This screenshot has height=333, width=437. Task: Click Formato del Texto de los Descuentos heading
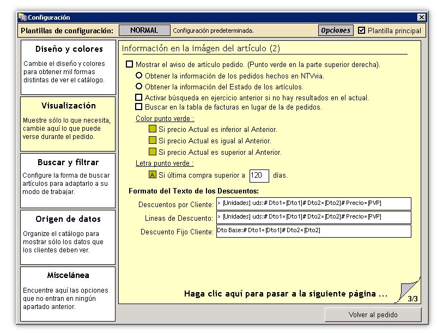(193, 191)
